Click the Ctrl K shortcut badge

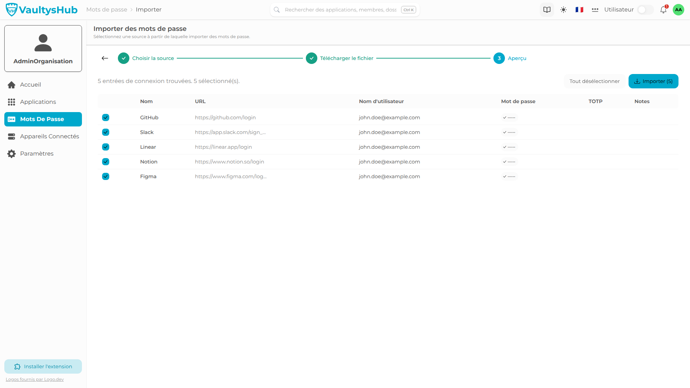409,10
